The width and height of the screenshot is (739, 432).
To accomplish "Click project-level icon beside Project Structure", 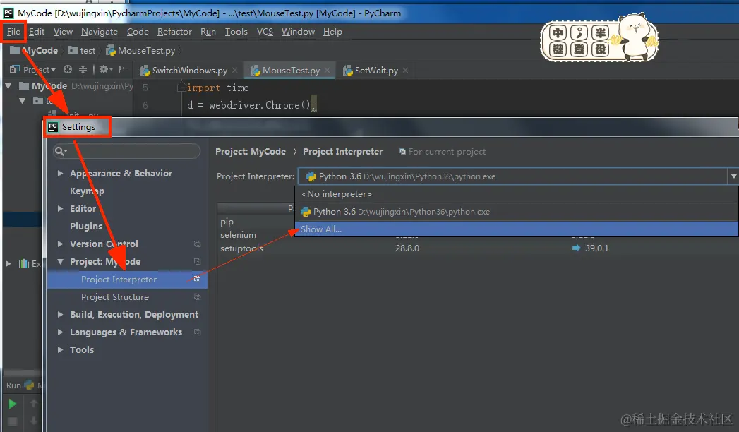I will pyautogui.click(x=197, y=296).
